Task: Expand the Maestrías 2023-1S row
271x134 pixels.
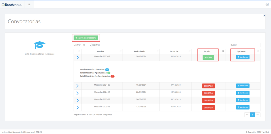Action: [x=78, y=107]
